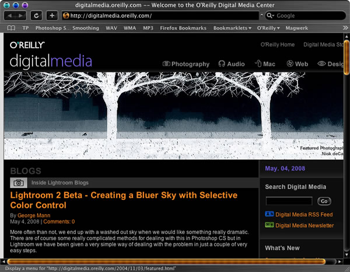Expand the O'Reilly bookmark folder
Screen dimensions: 350x272
pyautogui.click(x=268, y=28)
